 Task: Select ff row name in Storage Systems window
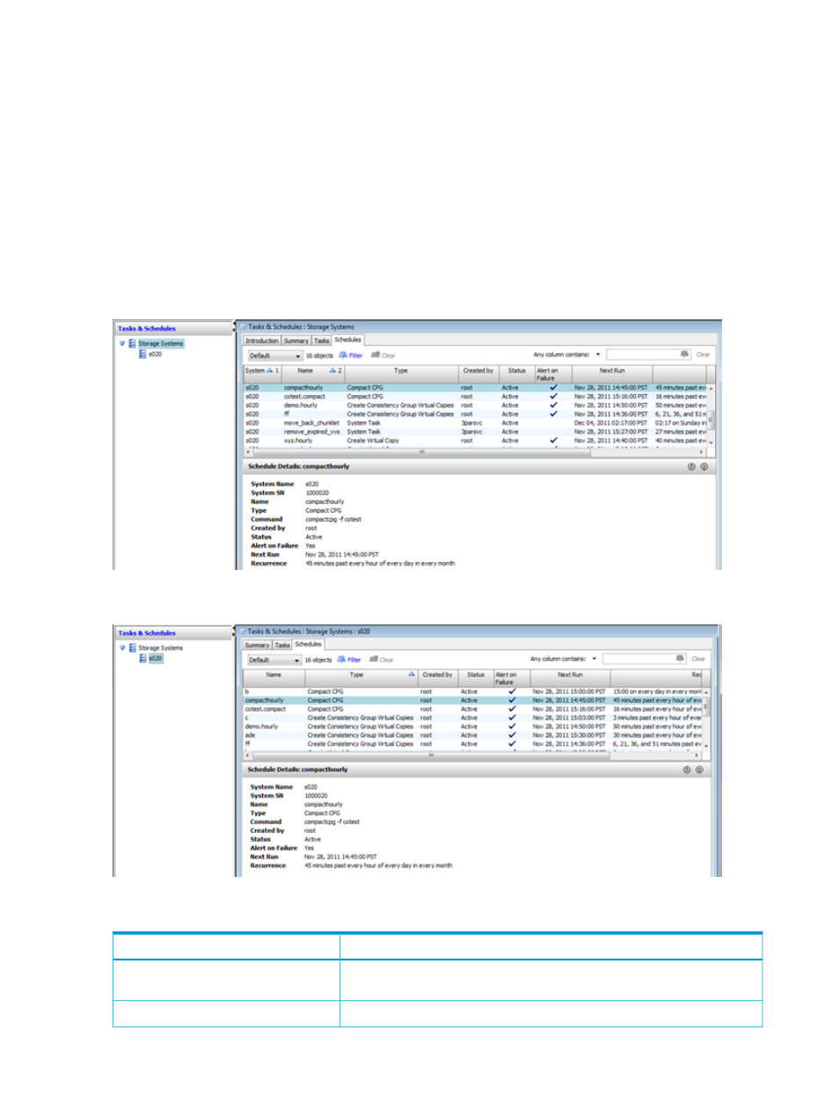(287, 414)
